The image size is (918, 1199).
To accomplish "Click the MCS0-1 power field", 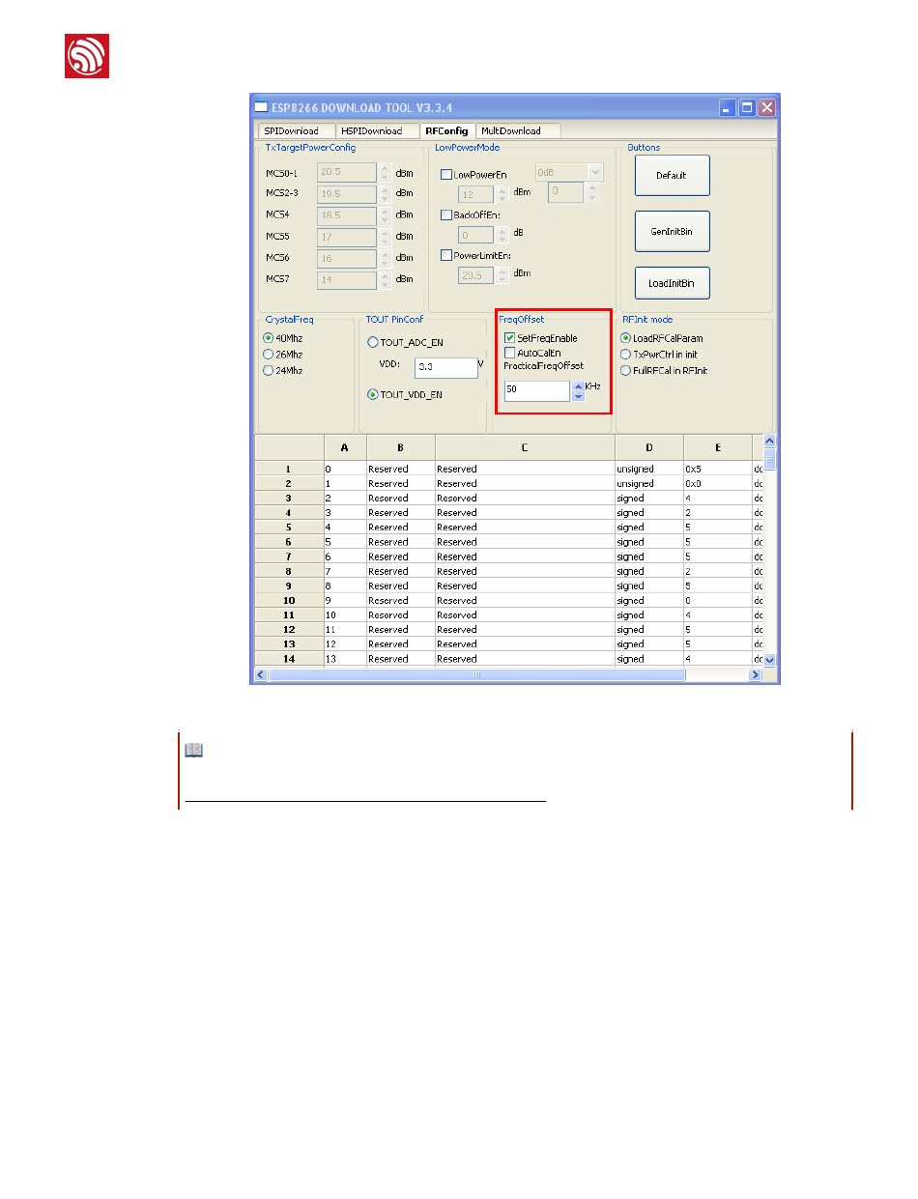I will coord(348,172).
